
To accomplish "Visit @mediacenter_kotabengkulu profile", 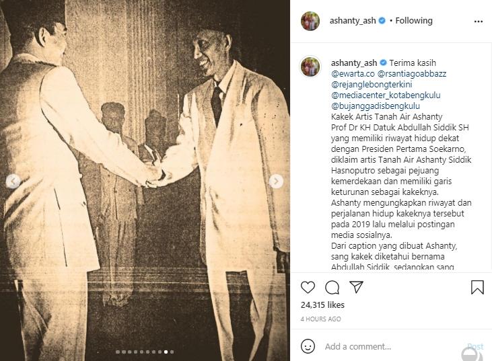I will click(386, 95).
